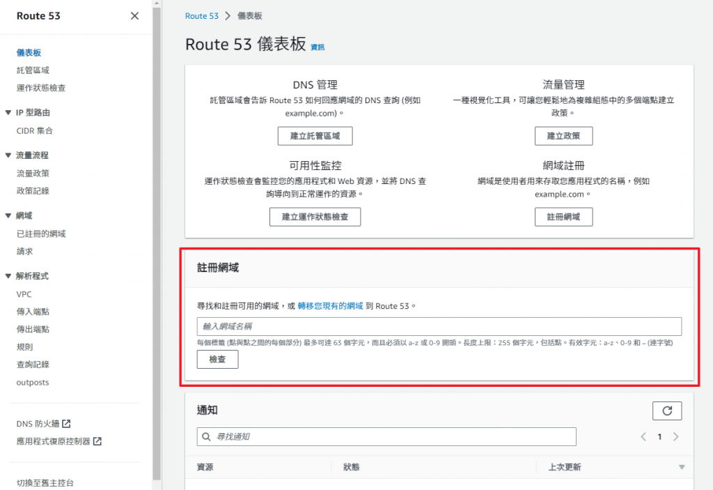Click the scrollbar up arrow
The height and width of the screenshot is (490, 713).
(157, 3)
